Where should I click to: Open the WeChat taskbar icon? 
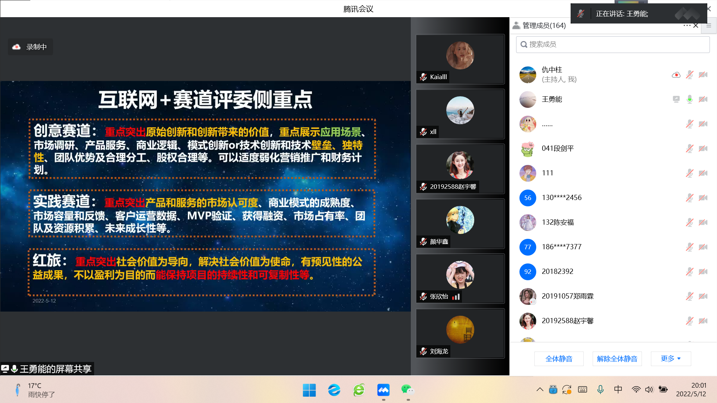(x=408, y=390)
